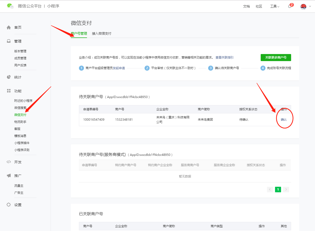Click the green 关联更多商户号 button
The height and width of the screenshot is (231, 315).
tap(276, 58)
